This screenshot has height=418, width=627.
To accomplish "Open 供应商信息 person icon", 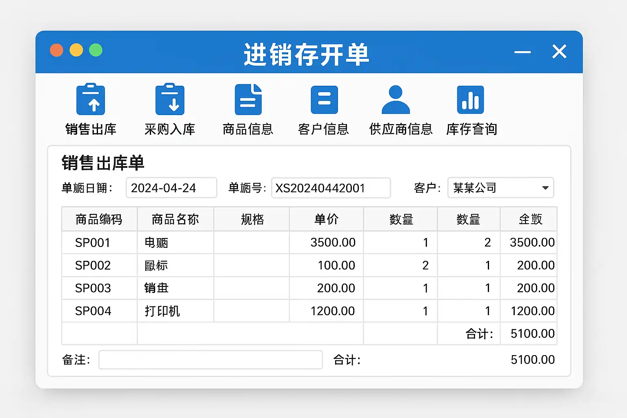I will [396, 100].
